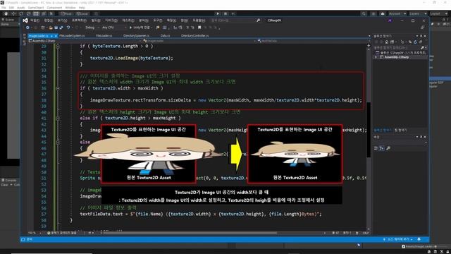Image resolution: width=451 pixels, height=254 pixels.
Task: Click Unity Play button
Action: pyautogui.click(x=218, y=13)
